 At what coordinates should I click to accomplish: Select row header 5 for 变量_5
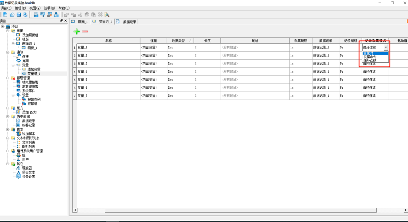coord(75,80)
